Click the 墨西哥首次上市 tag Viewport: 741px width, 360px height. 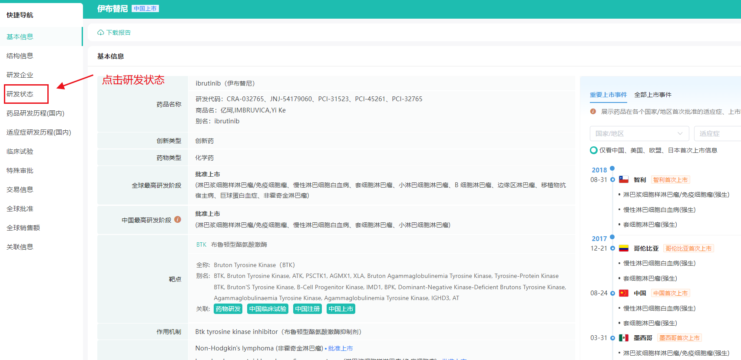679,338
